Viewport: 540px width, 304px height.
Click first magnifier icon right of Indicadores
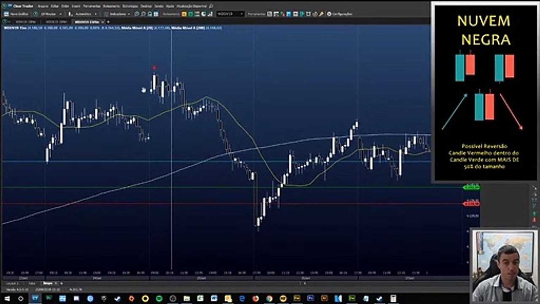[137, 14]
